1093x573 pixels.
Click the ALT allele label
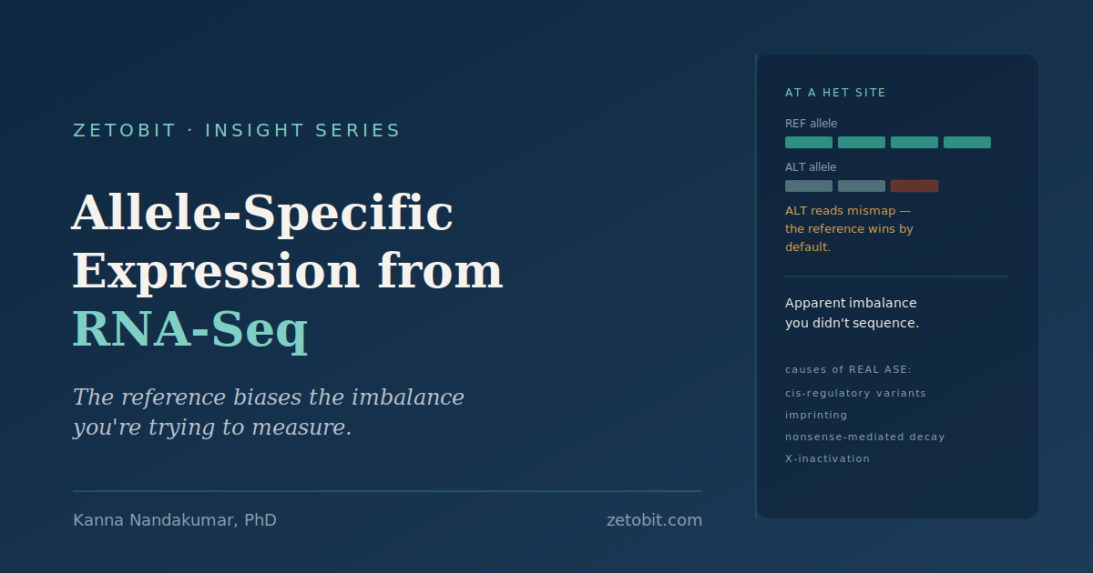click(811, 167)
